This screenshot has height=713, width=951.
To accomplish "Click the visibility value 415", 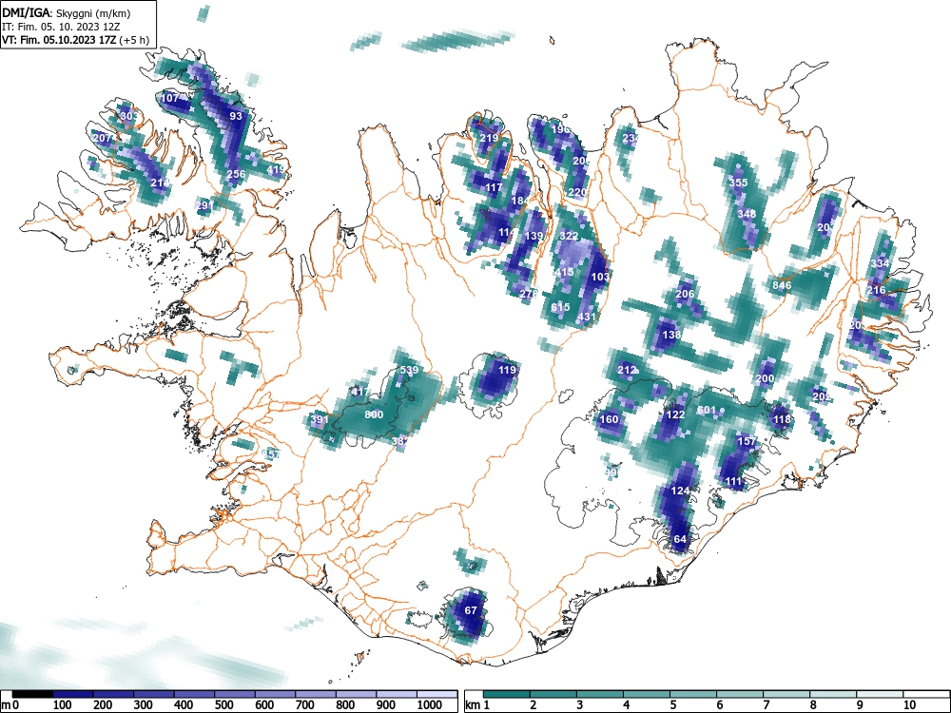I will [x=564, y=272].
